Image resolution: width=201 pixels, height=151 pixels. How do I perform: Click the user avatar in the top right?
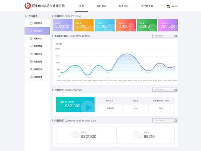pyautogui.click(x=168, y=6)
